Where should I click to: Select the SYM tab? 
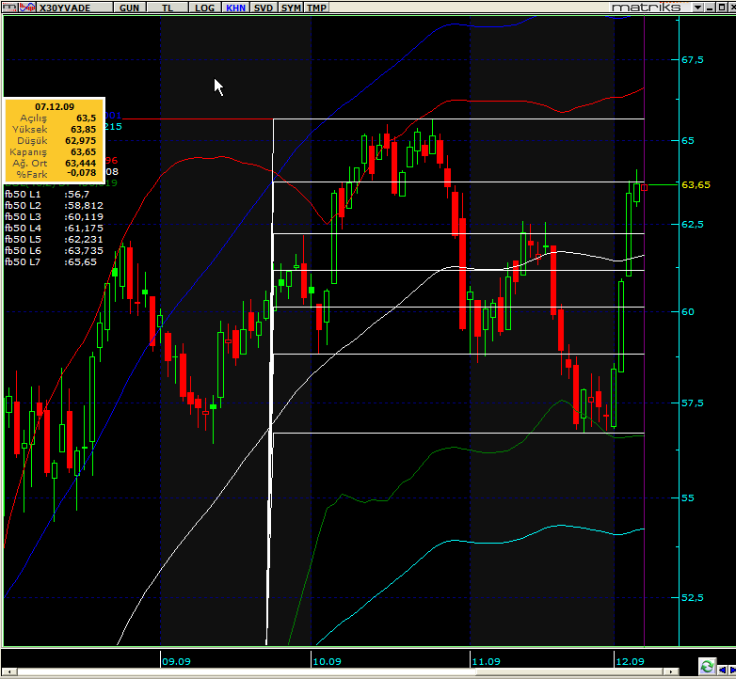(291, 8)
